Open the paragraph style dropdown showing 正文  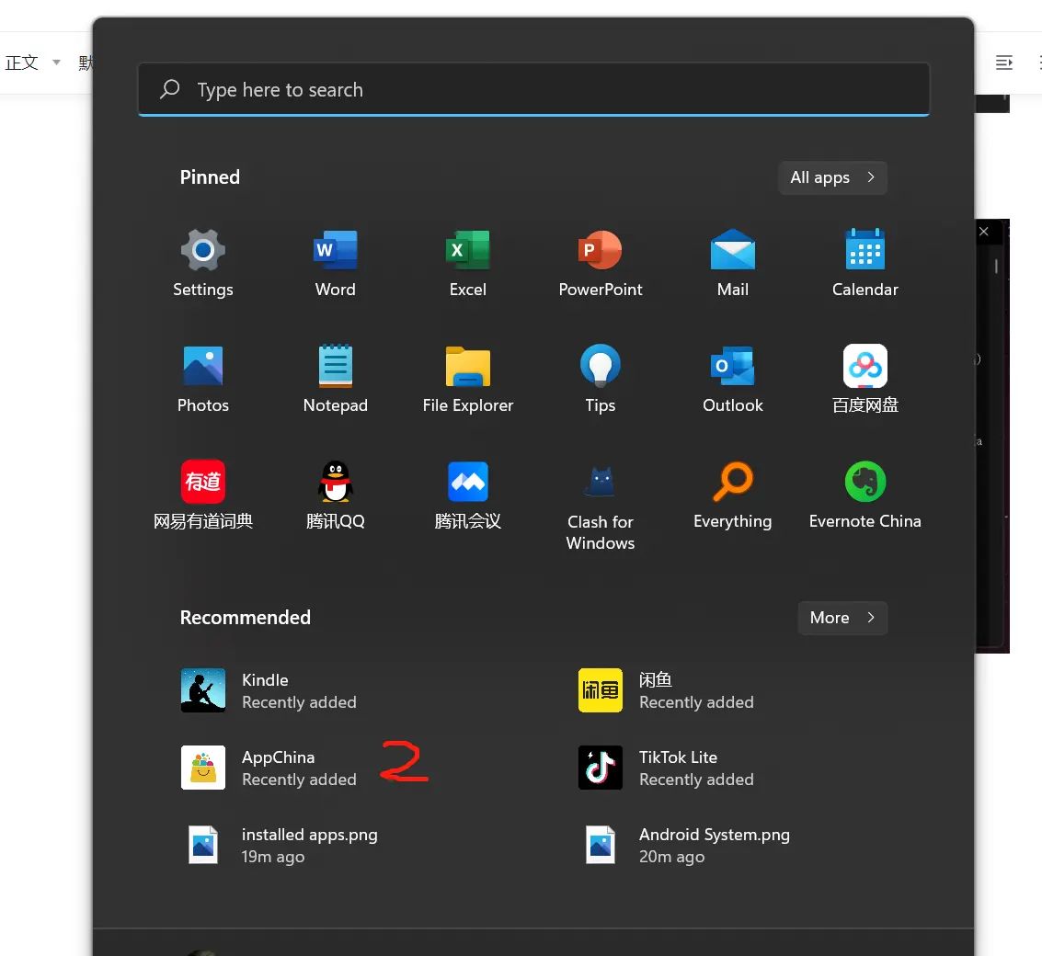pos(29,62)
